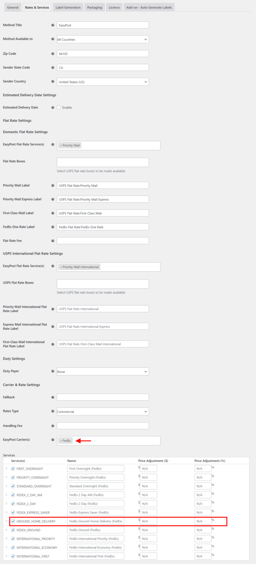256x564 pixels.
Task: Click help icon beside Method Title
Action: 53,25
